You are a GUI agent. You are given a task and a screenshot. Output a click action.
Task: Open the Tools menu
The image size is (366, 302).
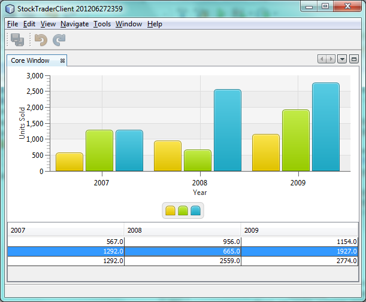tap(102, 24)
